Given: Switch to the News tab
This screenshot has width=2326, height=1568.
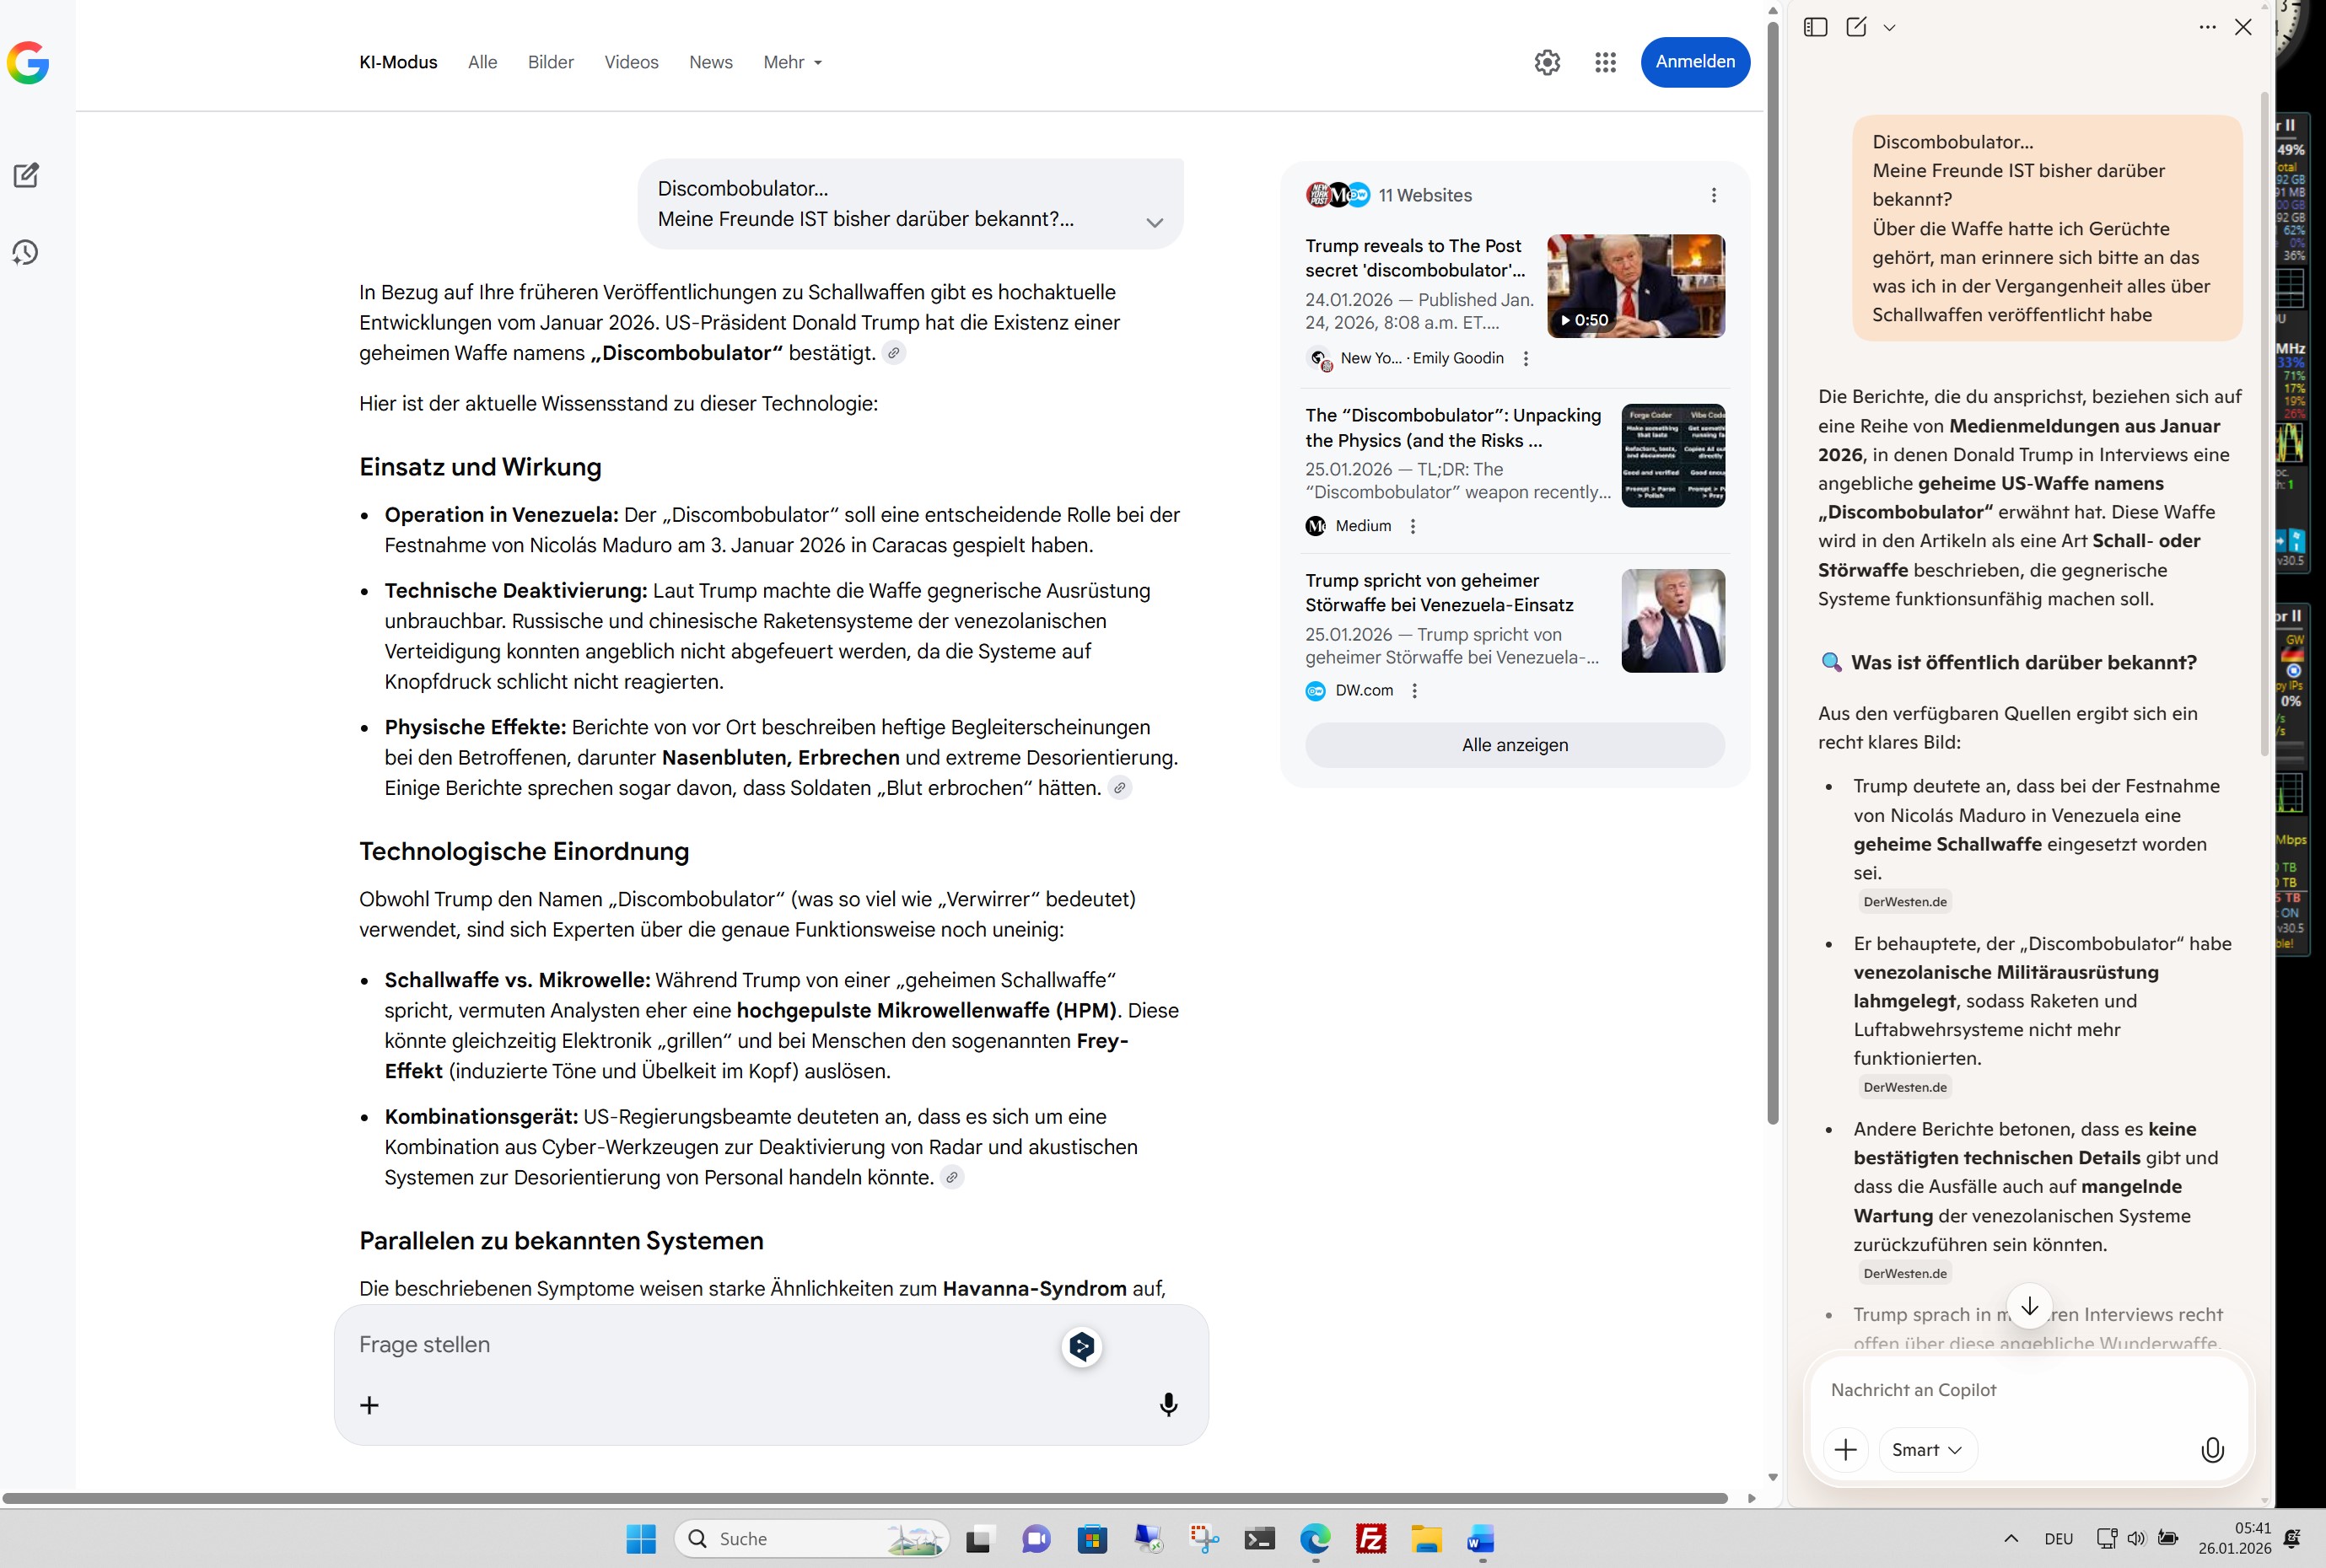Looking at the screenshot, I should tap(710, 62).
